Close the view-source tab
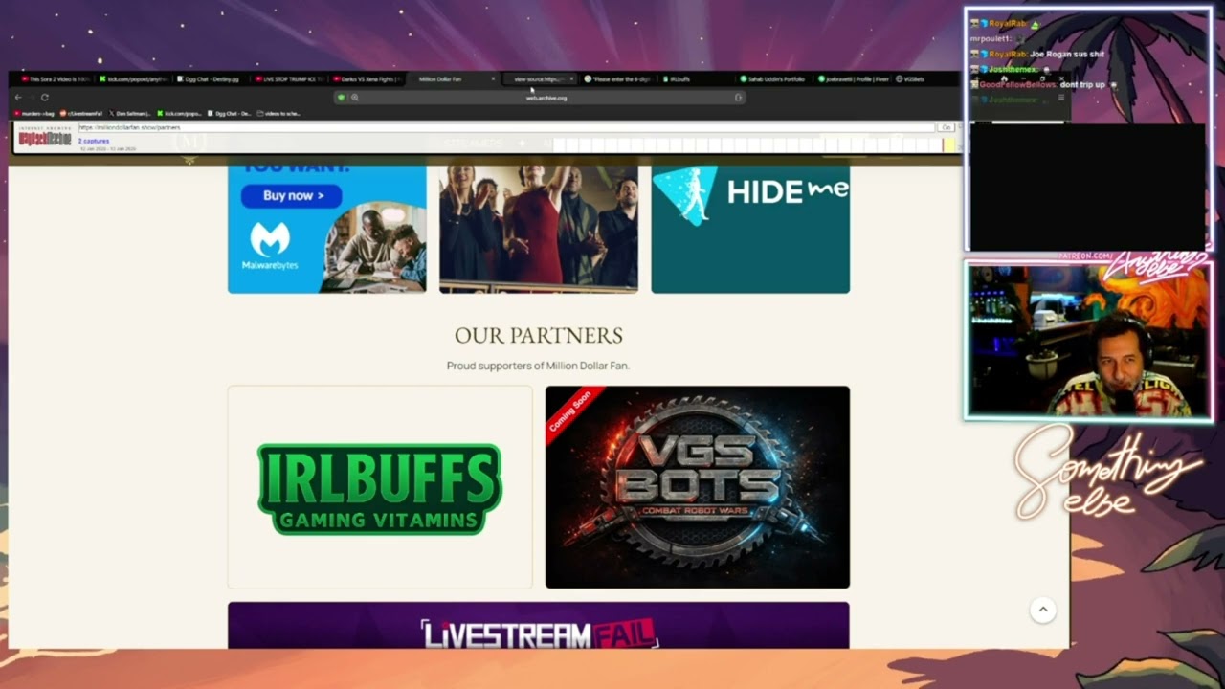Image resolution: width=1225 pixels, height=689 pixels. pos(571,79)
